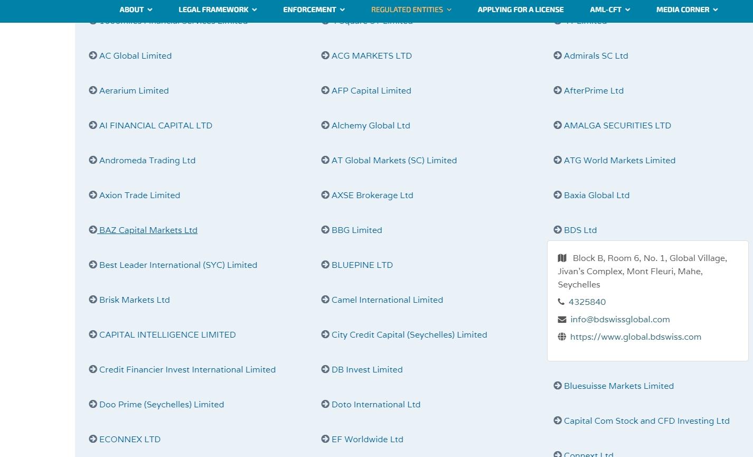Click the arrow icon next to AfterPrime Ltd
The image size is (753, 457).
click(x=558, y=90)
